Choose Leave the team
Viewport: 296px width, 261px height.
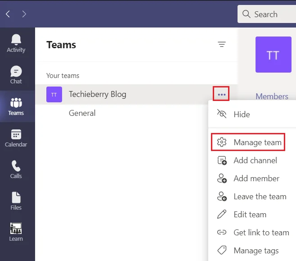252,197
